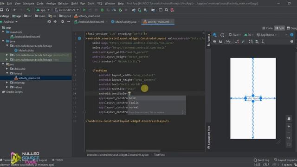Click Collapse All in project panel

pyautogui.click(x=55, y=22)
